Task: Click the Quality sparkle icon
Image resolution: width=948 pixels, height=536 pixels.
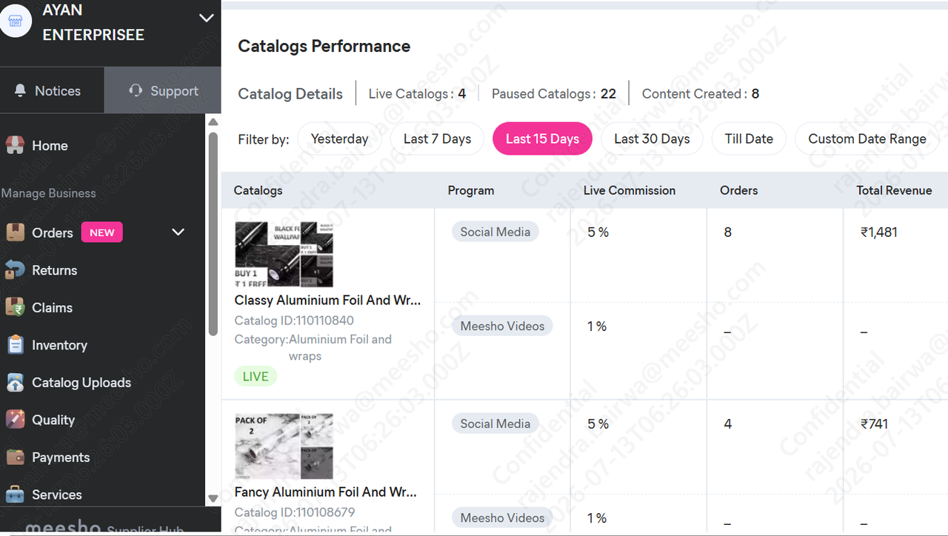Action: coord(15,419)
